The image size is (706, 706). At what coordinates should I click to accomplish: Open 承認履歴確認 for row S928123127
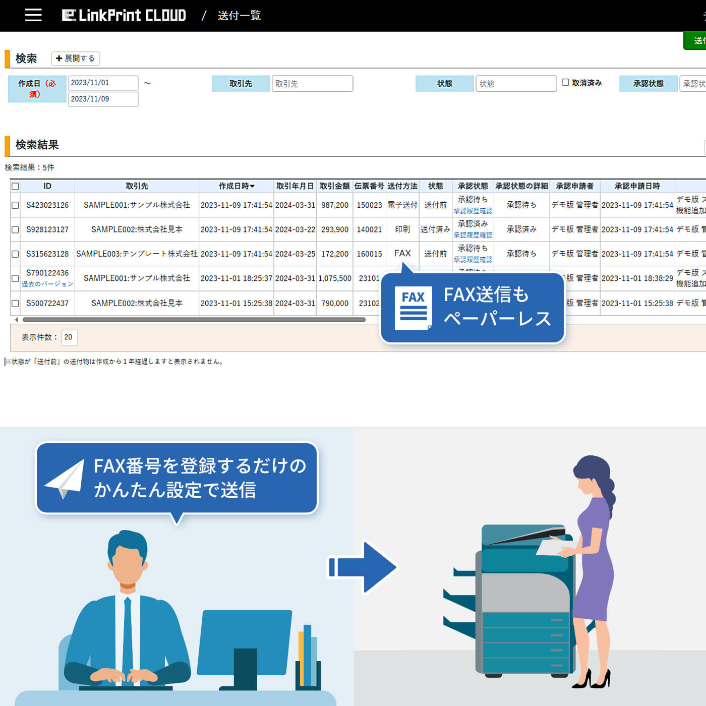473,235
